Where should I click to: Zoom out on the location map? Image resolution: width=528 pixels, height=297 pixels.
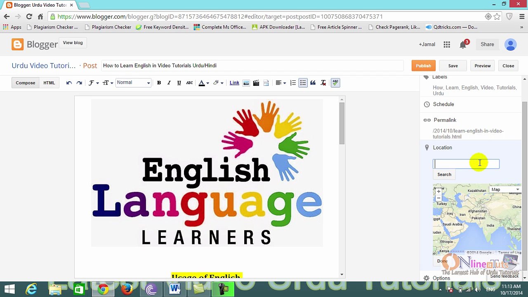[438, 198]
